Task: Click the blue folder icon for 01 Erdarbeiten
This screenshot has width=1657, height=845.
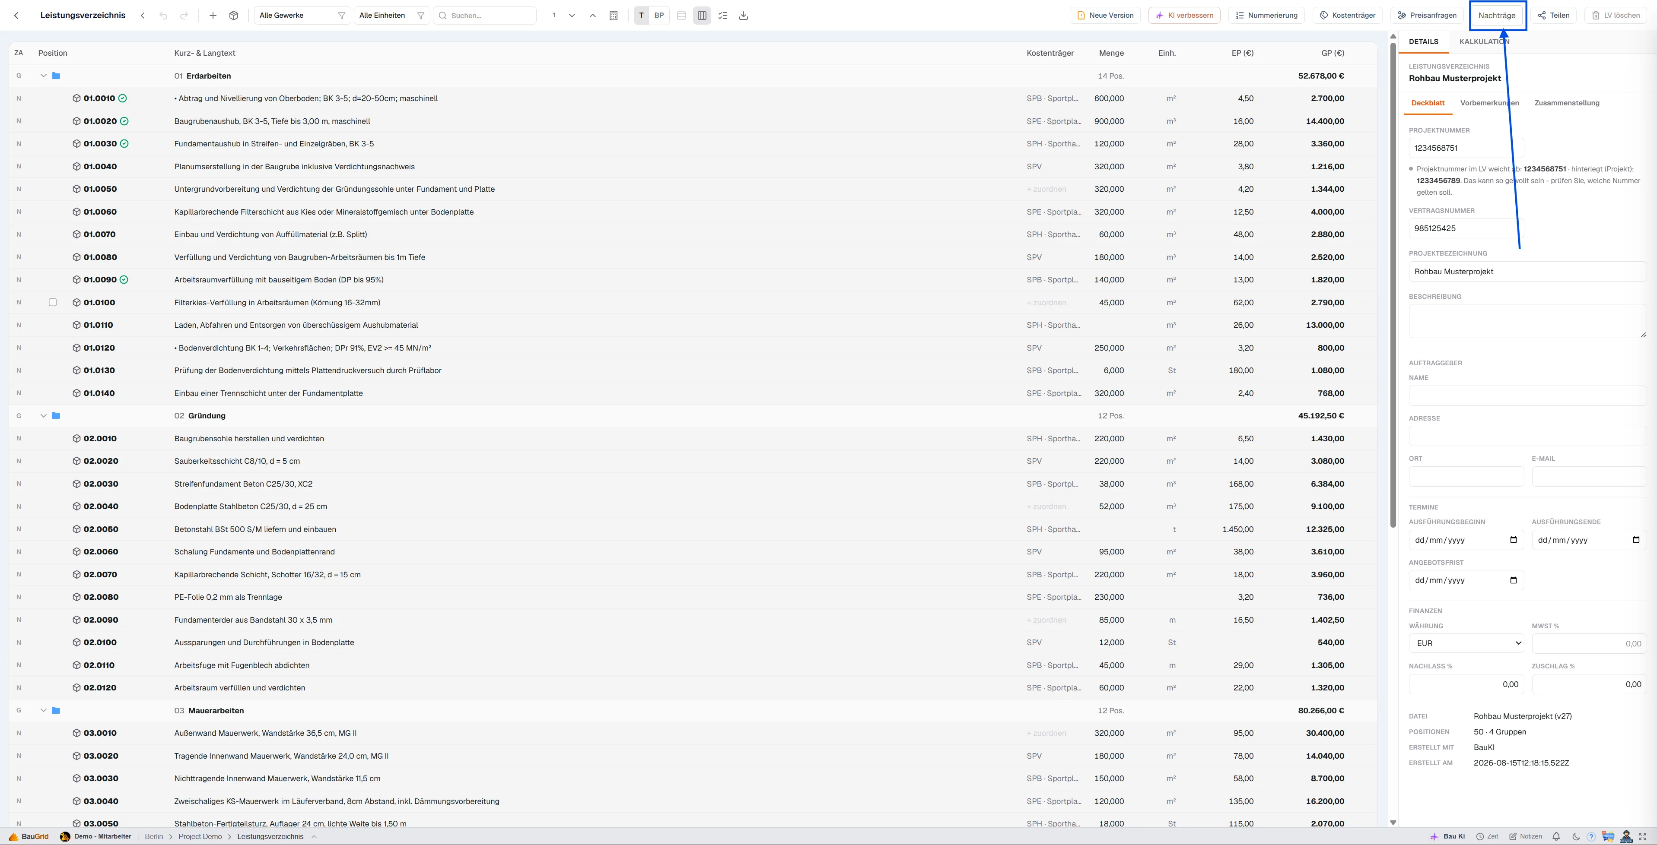Action: 56,76
